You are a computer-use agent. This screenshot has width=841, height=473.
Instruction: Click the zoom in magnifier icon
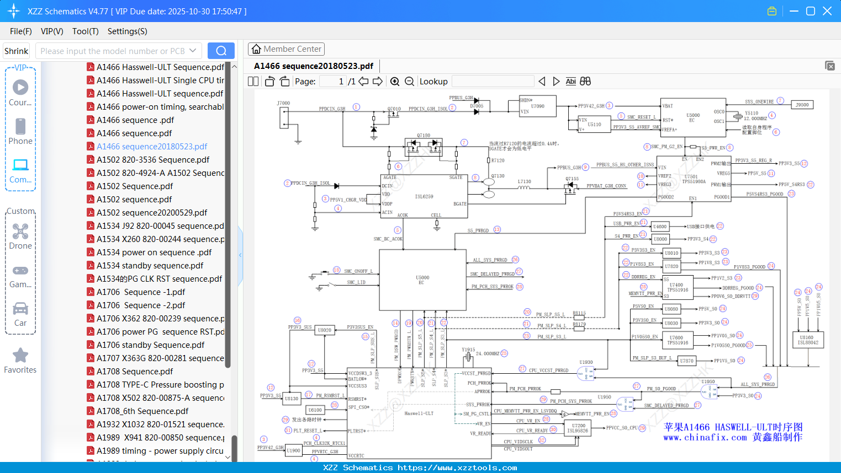395,82
